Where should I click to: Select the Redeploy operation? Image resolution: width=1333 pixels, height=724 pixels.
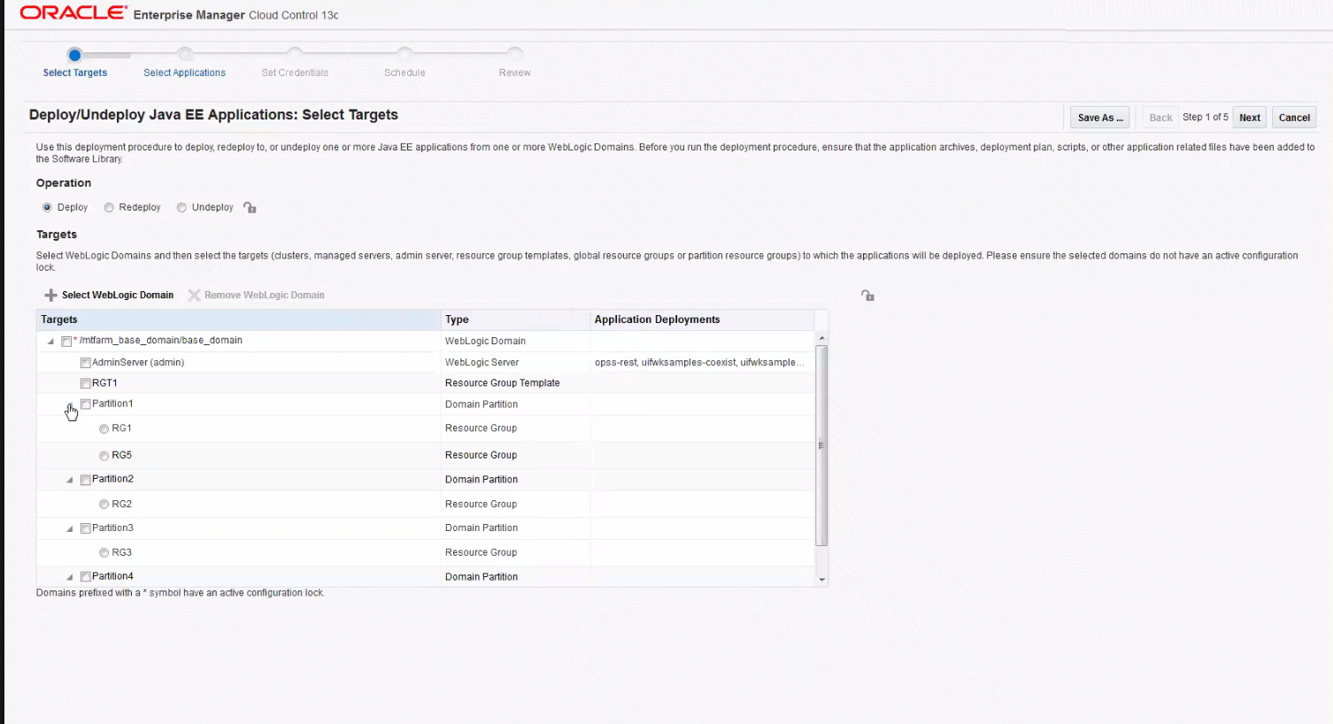(x=109, y=208)
